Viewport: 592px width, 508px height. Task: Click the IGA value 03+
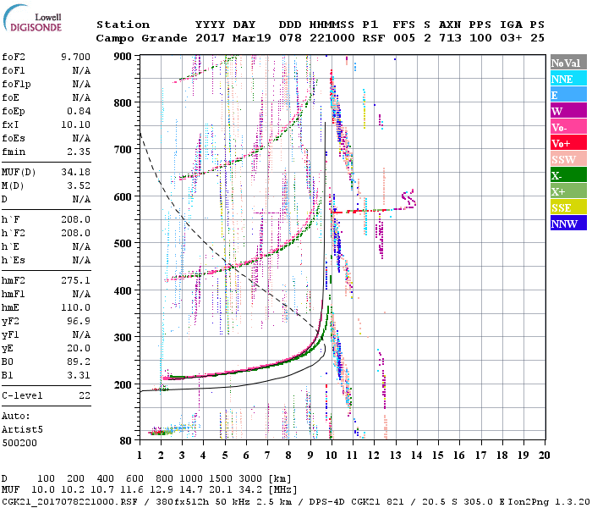[x=511, y=38]
